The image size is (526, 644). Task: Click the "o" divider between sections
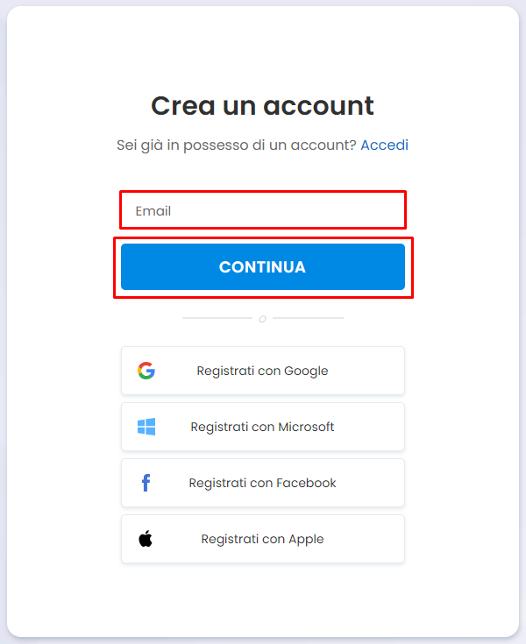click(x=263, y=319)
